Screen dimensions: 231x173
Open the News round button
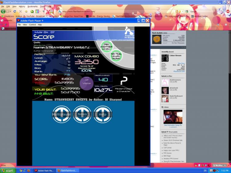(82, 114)
